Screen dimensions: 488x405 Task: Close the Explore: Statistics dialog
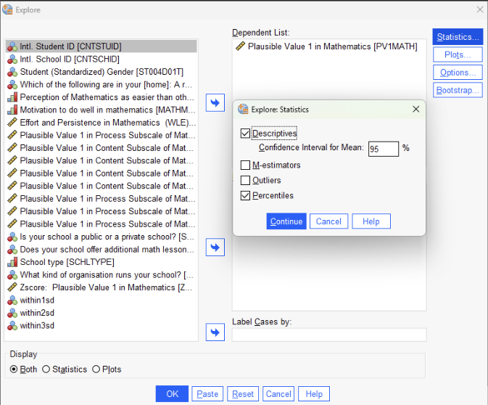pyautogui.click(x=415, y=109)
